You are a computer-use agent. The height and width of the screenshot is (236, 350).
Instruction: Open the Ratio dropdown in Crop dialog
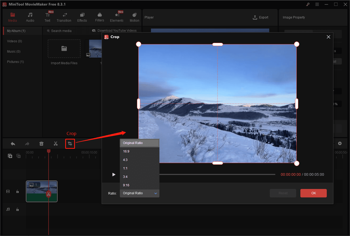pos(139,193)
